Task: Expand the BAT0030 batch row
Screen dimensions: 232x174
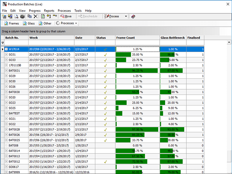Action: pyautogui.click(x=6, y=92)
